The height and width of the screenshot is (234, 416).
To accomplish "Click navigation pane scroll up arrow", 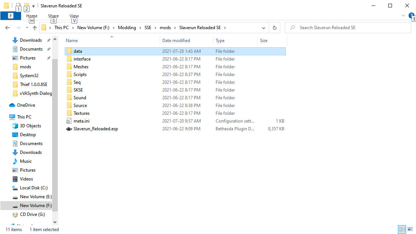I will click(x=55, y=39).
